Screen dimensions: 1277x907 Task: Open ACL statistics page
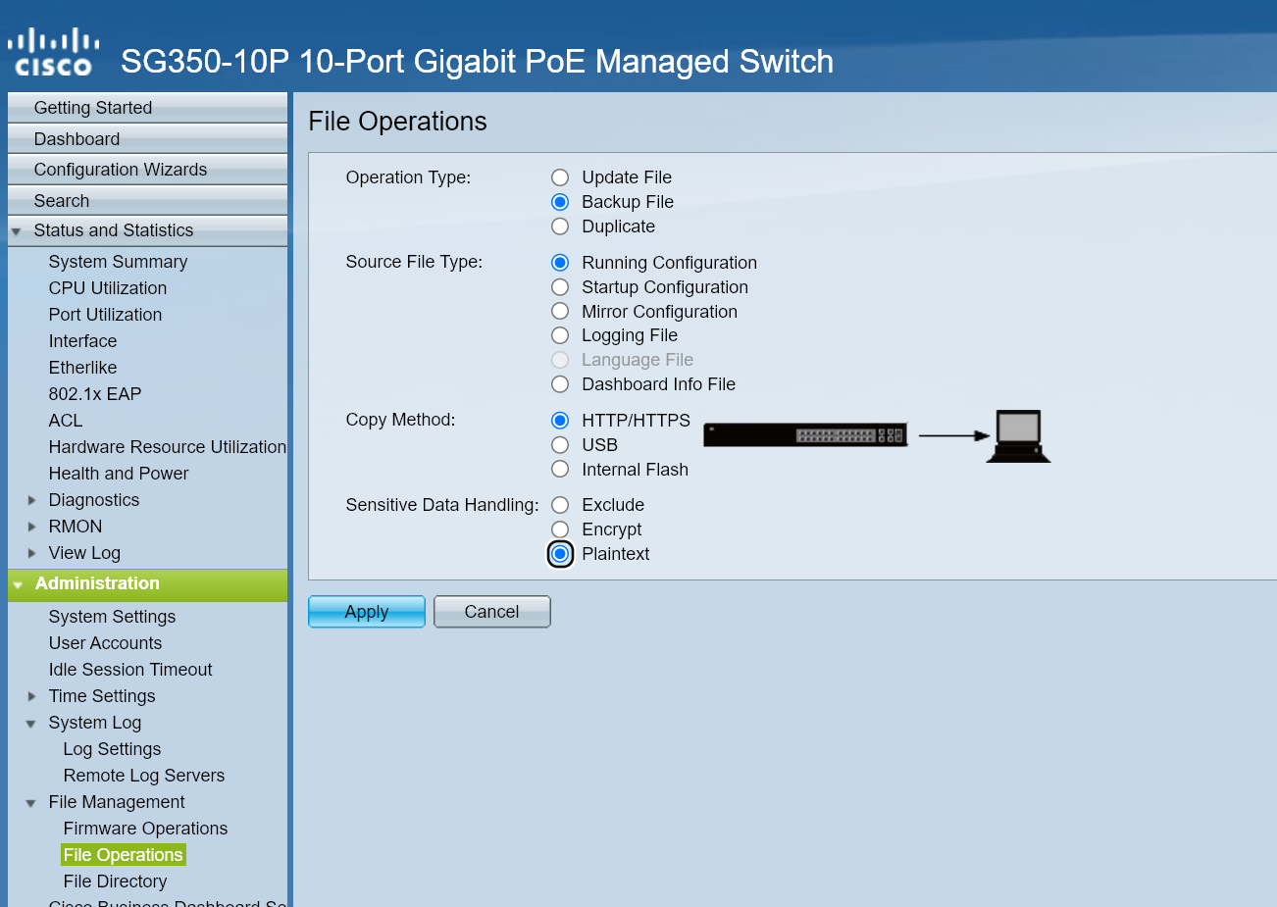coord(66,421)
